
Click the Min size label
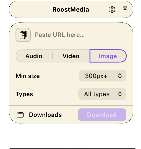point(28,76)
